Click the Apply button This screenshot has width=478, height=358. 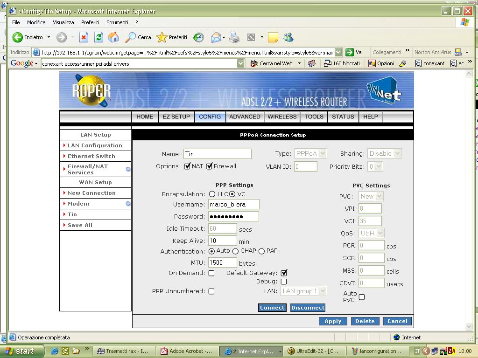333,321
